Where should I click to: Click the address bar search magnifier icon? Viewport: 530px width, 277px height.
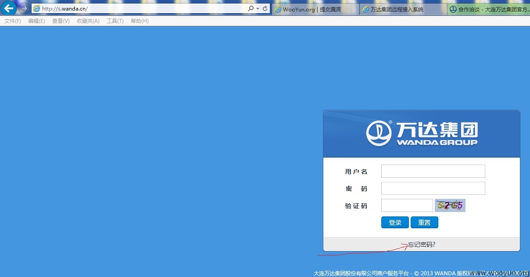click(251, 9)
